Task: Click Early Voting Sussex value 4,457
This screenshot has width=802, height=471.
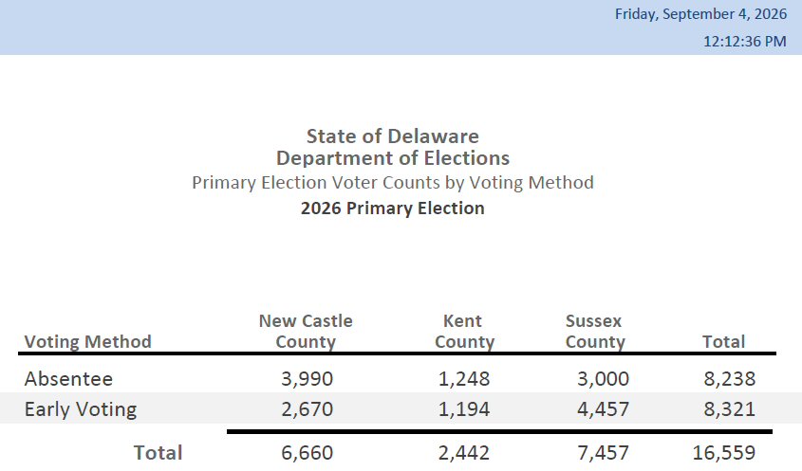Action: coord(603,409)
